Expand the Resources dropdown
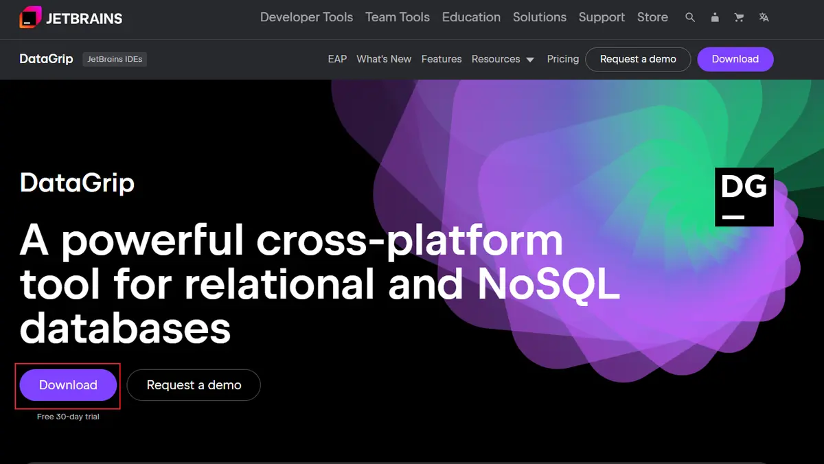This screenshot has height=464, width=824. point(503,59)
